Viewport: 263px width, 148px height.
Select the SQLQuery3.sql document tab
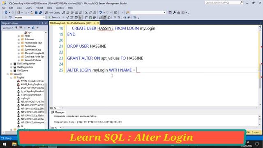(71, 23)
